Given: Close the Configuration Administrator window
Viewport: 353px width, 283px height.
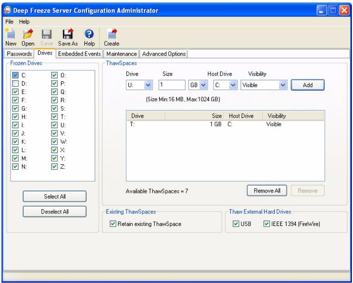Looking at the screenshot, I should [344, 10].
